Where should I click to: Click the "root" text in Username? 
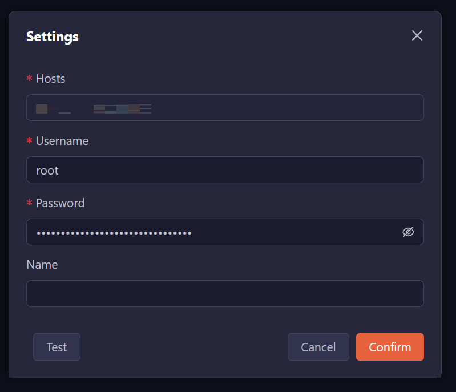pyautogui.click(x=47, y=170)
